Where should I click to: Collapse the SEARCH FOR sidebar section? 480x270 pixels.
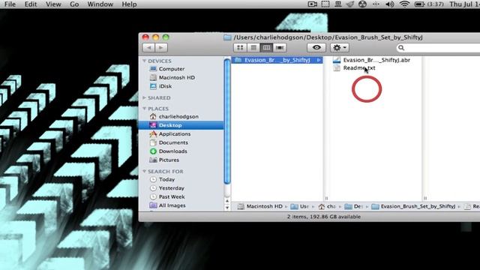tap(144, 172)
